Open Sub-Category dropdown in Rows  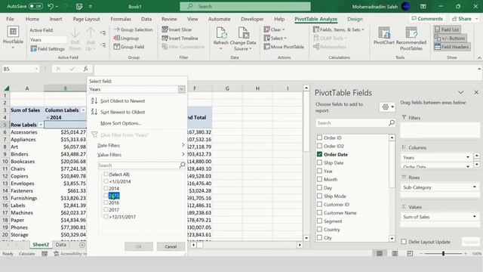475,187
